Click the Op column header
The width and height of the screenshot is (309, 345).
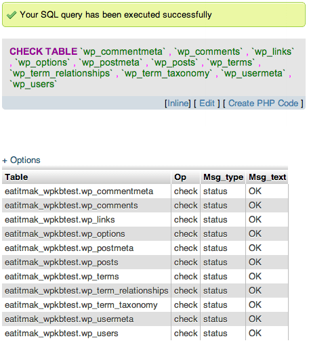186,177
